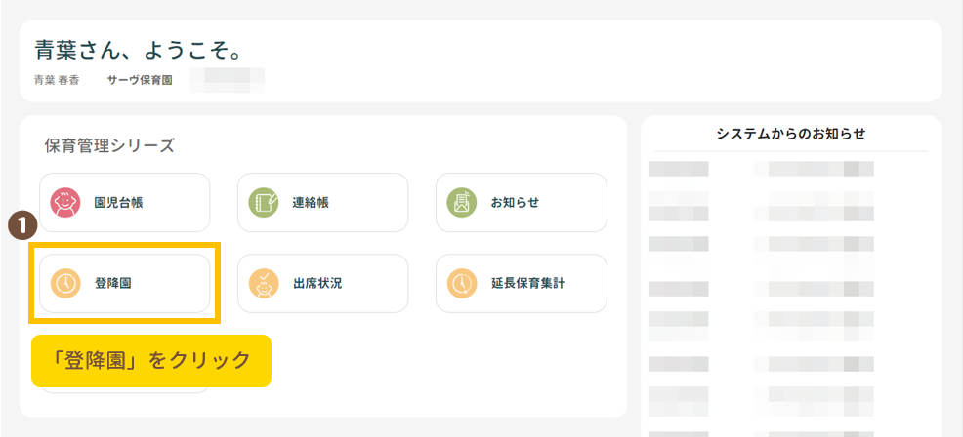The width and height of the screenshot is (963, 437).
Task: Click the user name 青葉 春香
Action: (57, 80)
